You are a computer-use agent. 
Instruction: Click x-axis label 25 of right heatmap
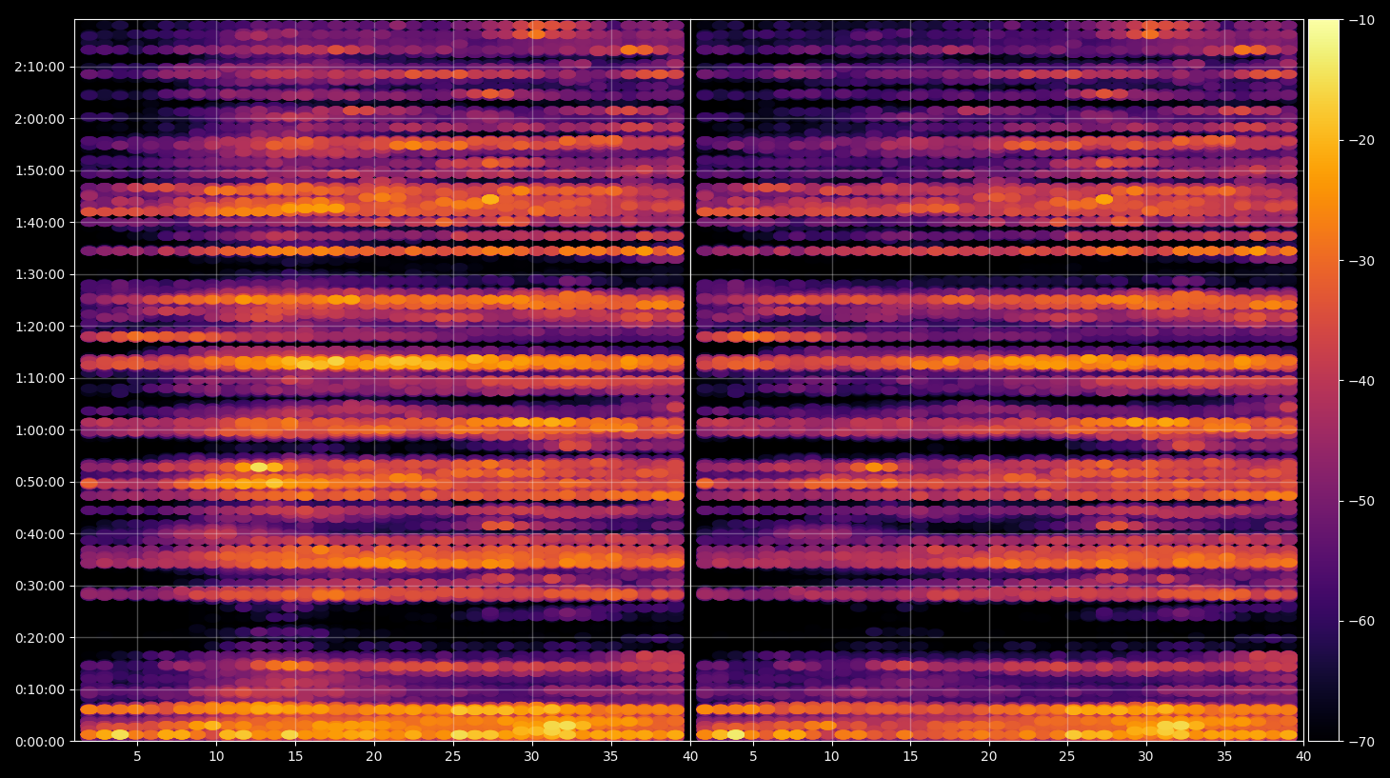click(1067, 757)
